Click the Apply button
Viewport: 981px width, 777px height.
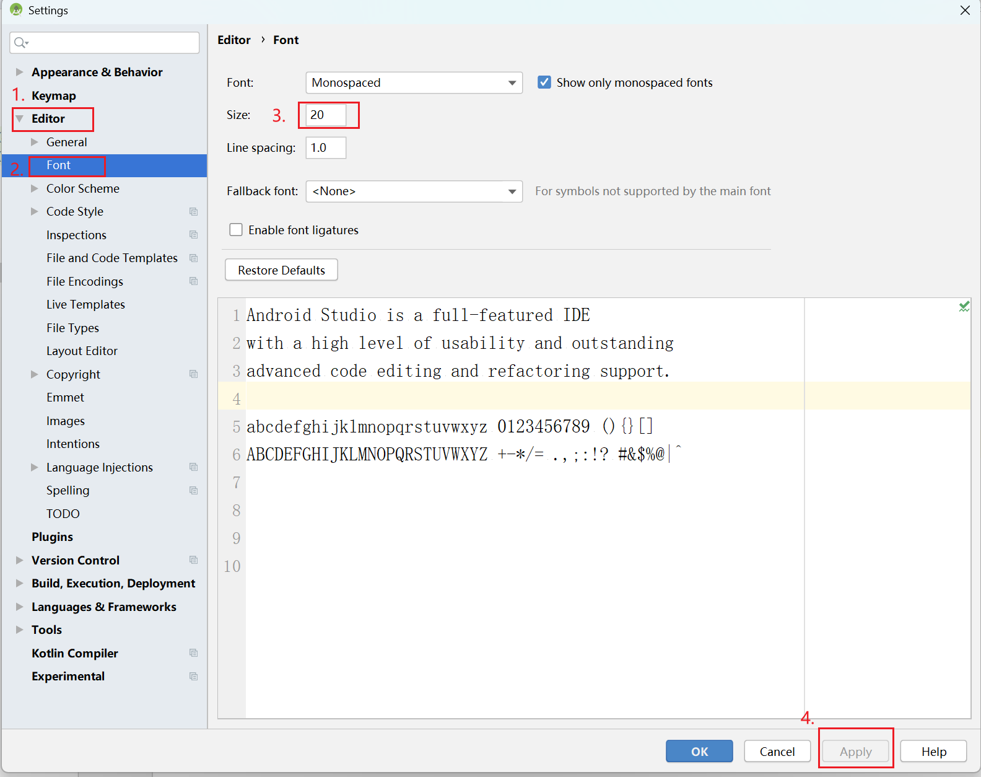point(856,752)
